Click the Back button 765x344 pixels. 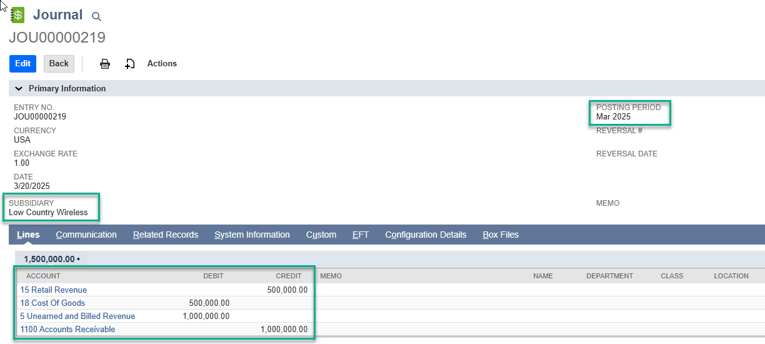coord(59,64)
